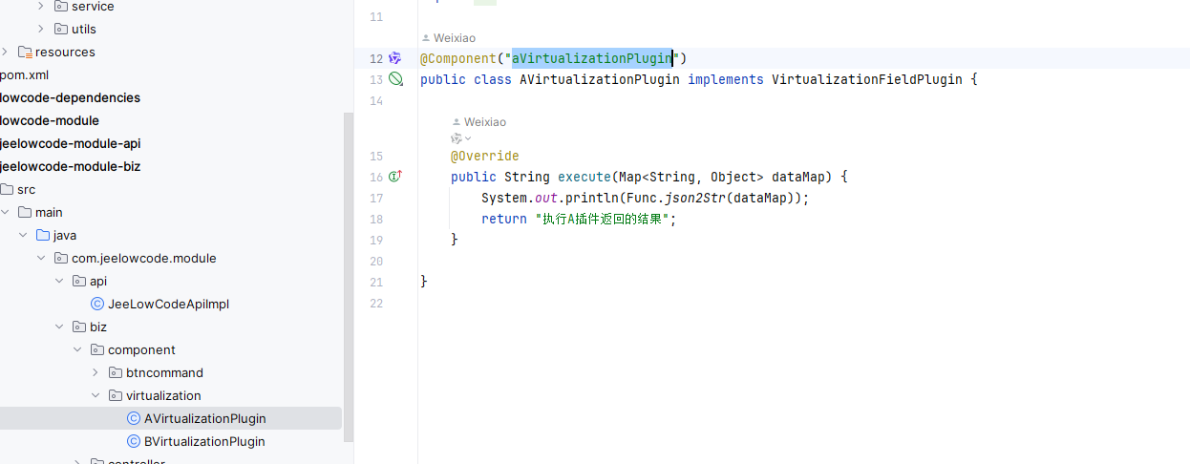Click the execute method name
1190x464 pixels.
(584, 177)
